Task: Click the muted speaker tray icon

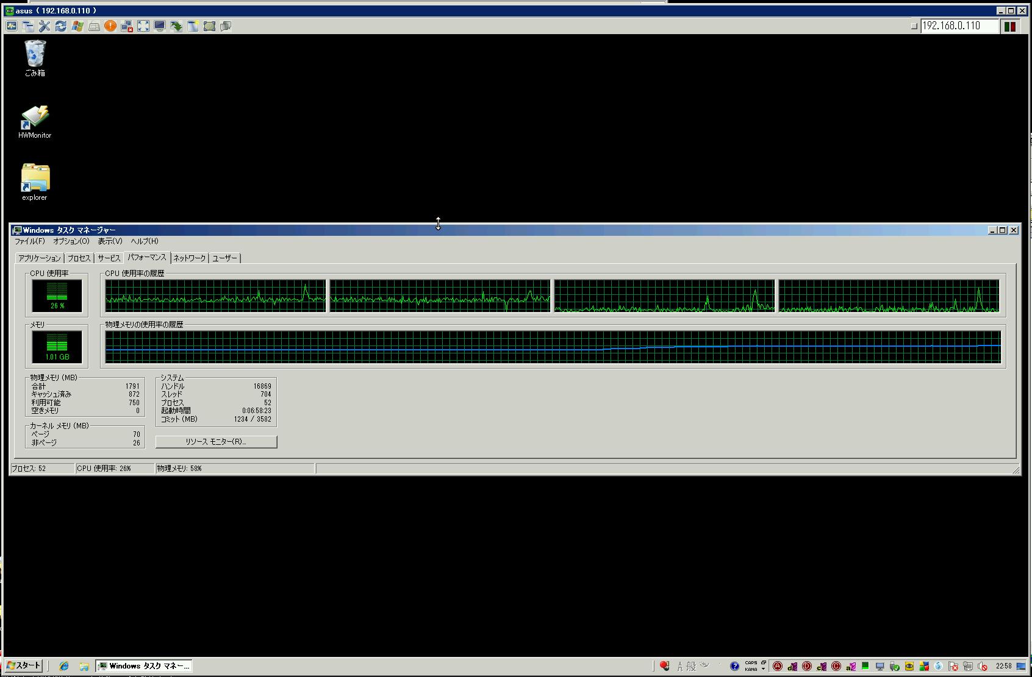Action: [x=983, y=666]
